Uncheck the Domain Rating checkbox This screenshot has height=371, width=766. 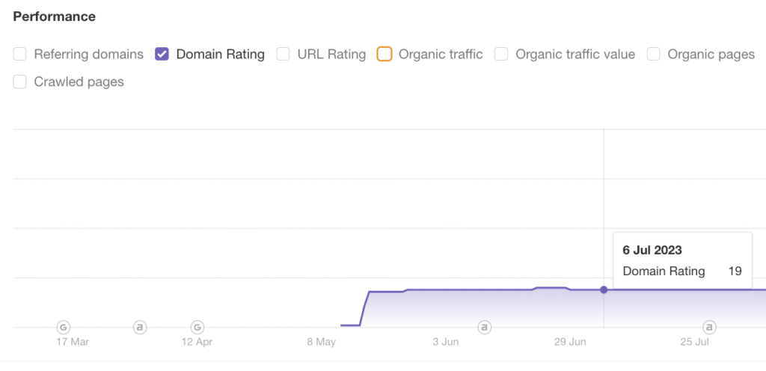coord(162,54)
